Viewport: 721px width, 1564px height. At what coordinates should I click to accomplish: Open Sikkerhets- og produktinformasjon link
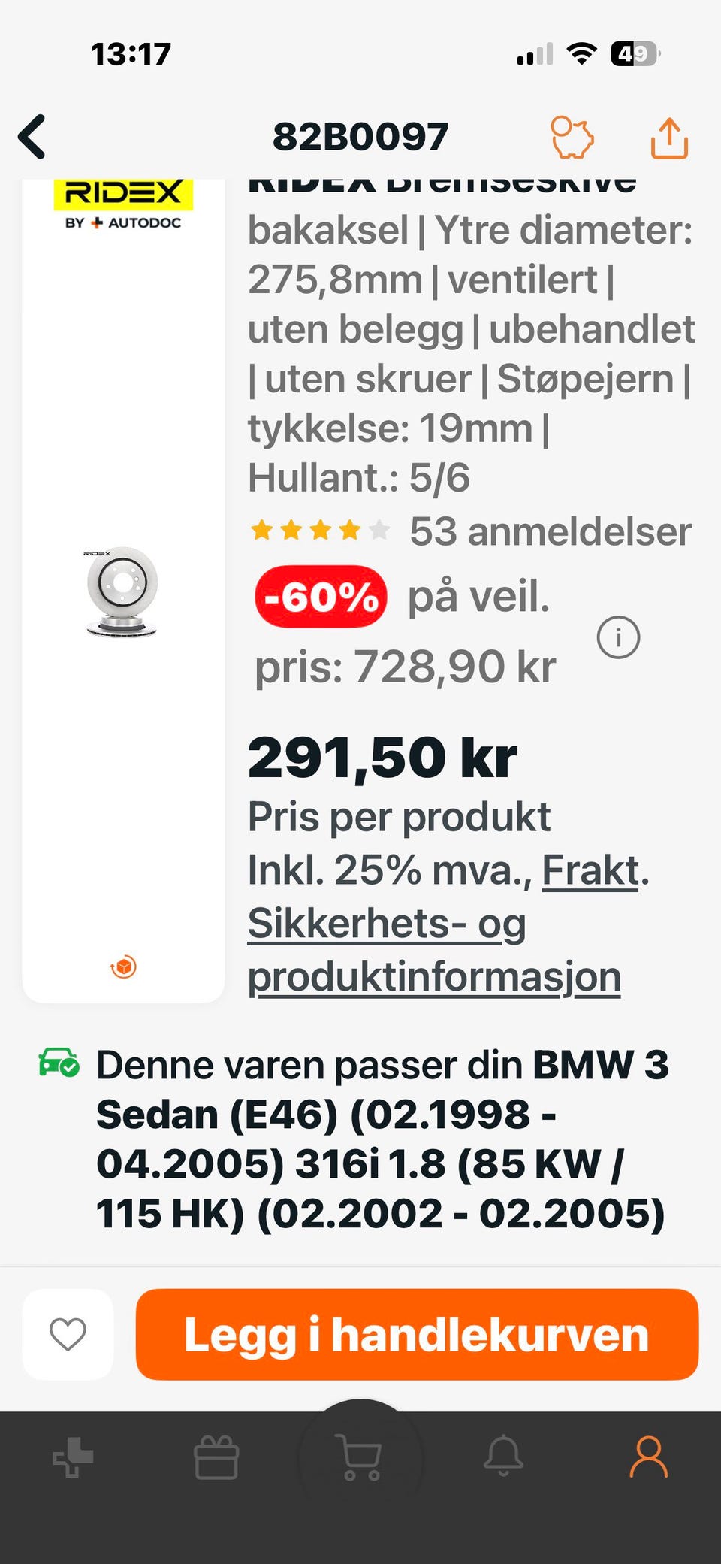coord(434,950)
